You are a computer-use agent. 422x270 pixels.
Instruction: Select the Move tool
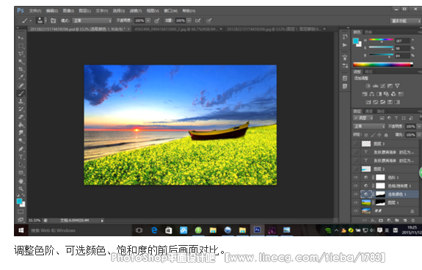(21, 37)
